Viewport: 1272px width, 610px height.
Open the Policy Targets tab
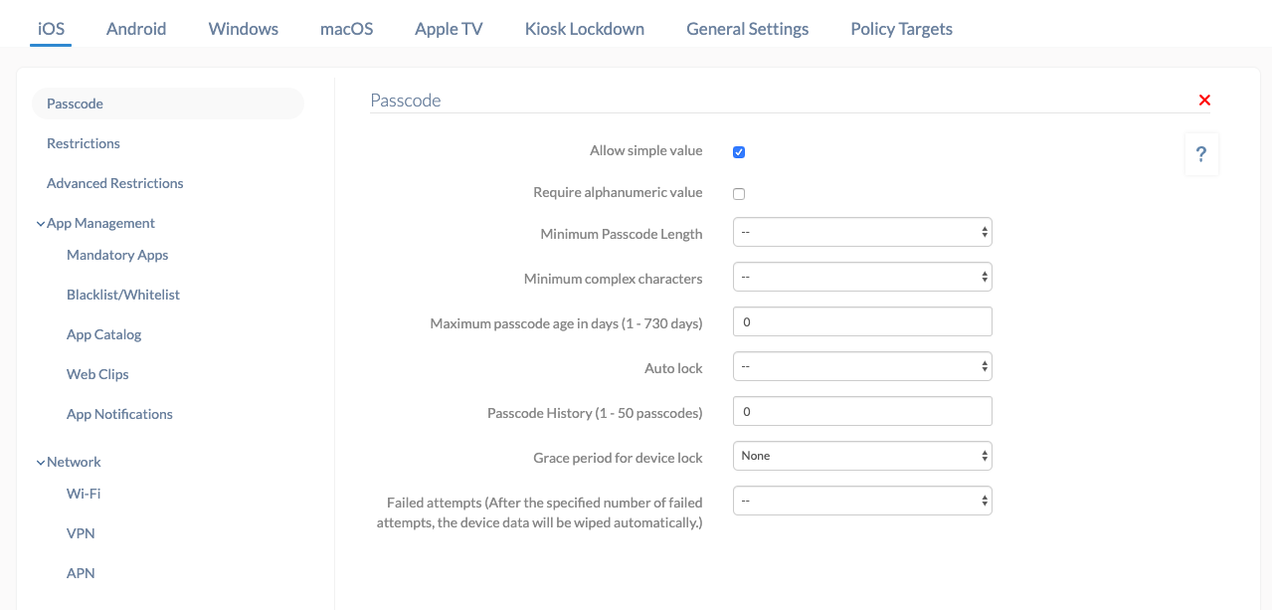(x=902, y=29)
